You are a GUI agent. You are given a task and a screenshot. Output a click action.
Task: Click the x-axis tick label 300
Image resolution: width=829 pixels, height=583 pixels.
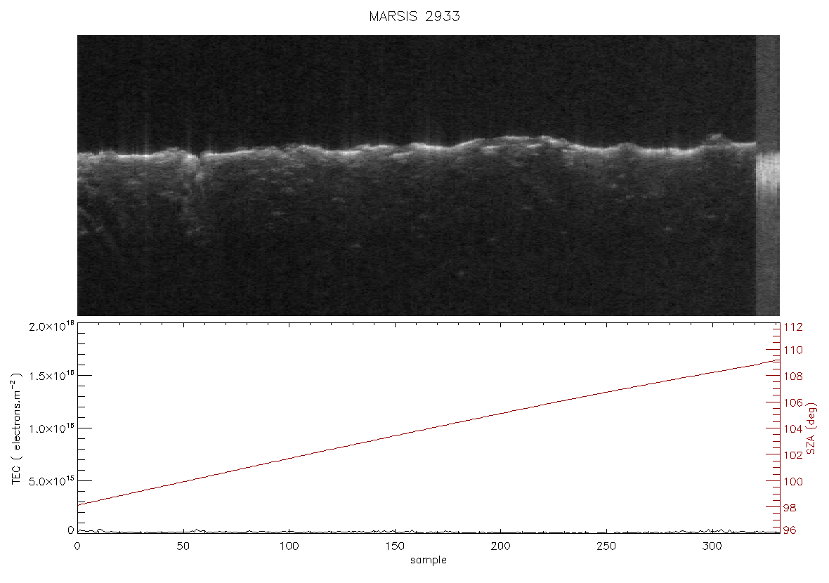point(712,546)
